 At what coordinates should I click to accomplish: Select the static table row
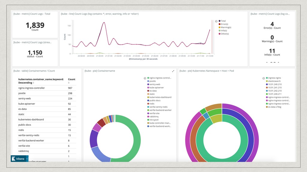47,114
